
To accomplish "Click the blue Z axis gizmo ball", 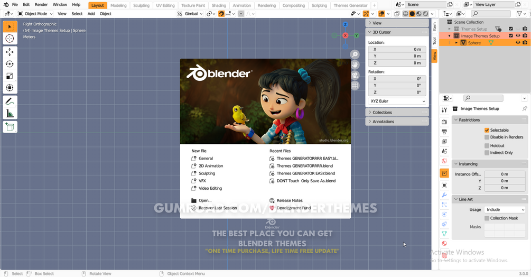I will pyautogui.click(x=345, y=24).
